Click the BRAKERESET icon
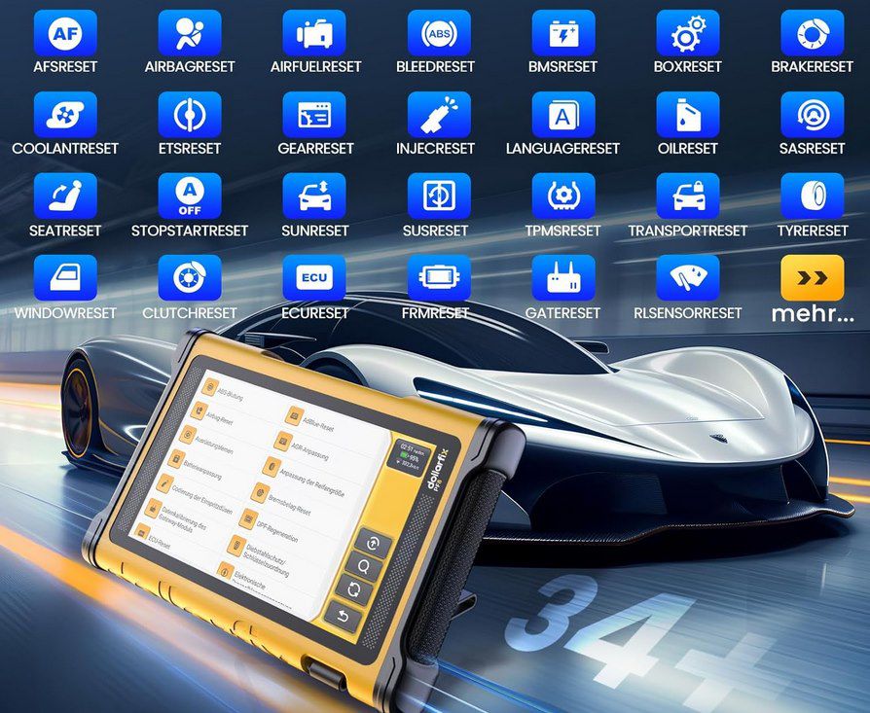This screenshot has width=870, height=713. pos(812,34)
